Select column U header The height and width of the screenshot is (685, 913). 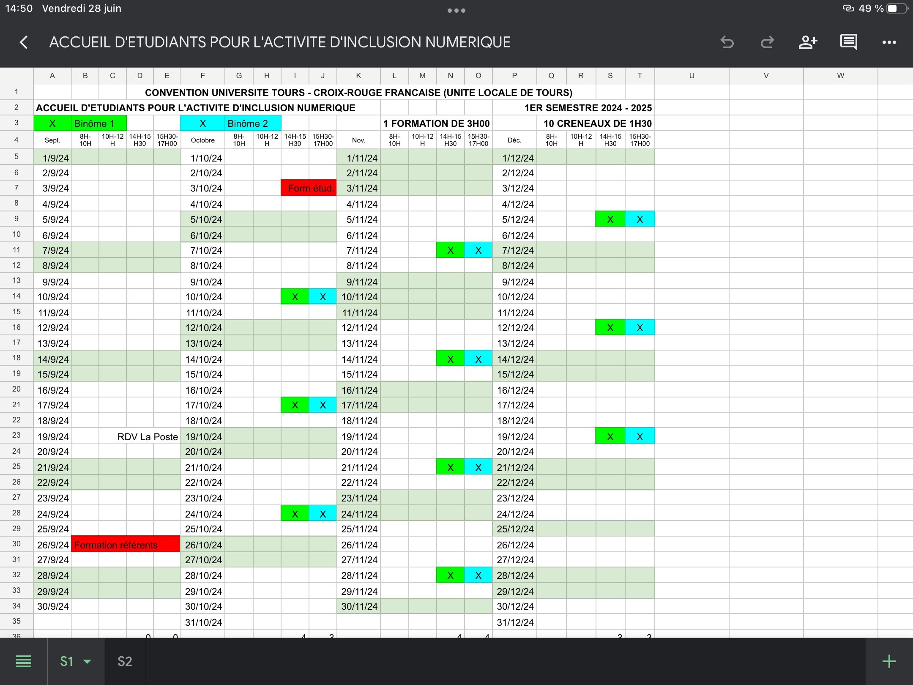(692, 76)
